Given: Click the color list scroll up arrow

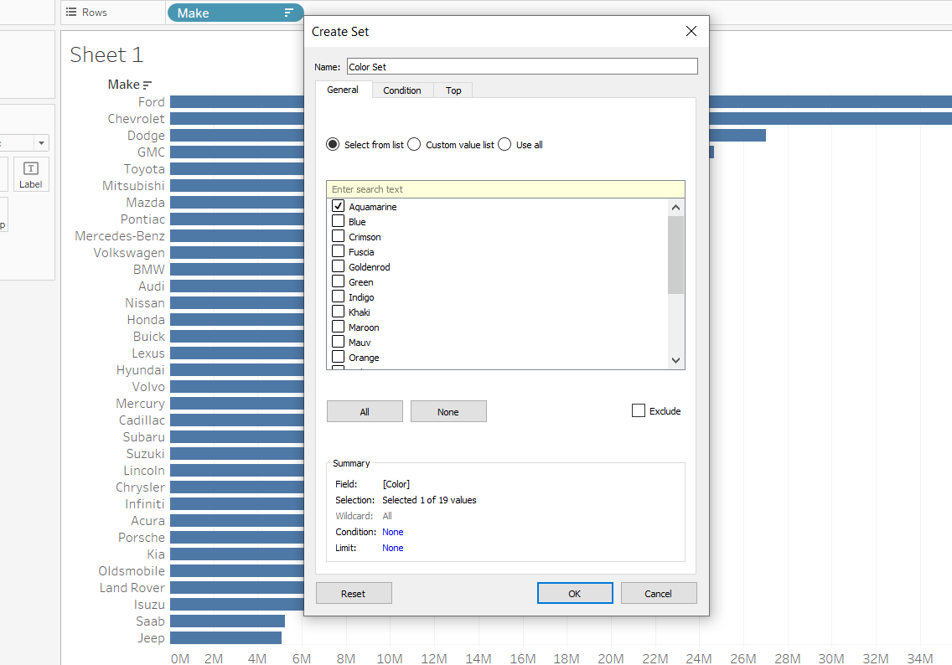Looking at the screenshot, I should pos(675,208).
